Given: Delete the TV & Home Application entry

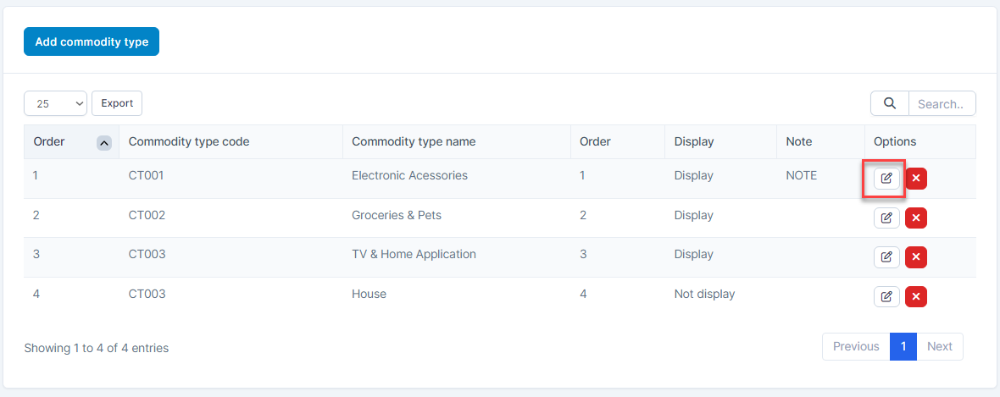Looking at the screenshot, I should click(916, 257).
